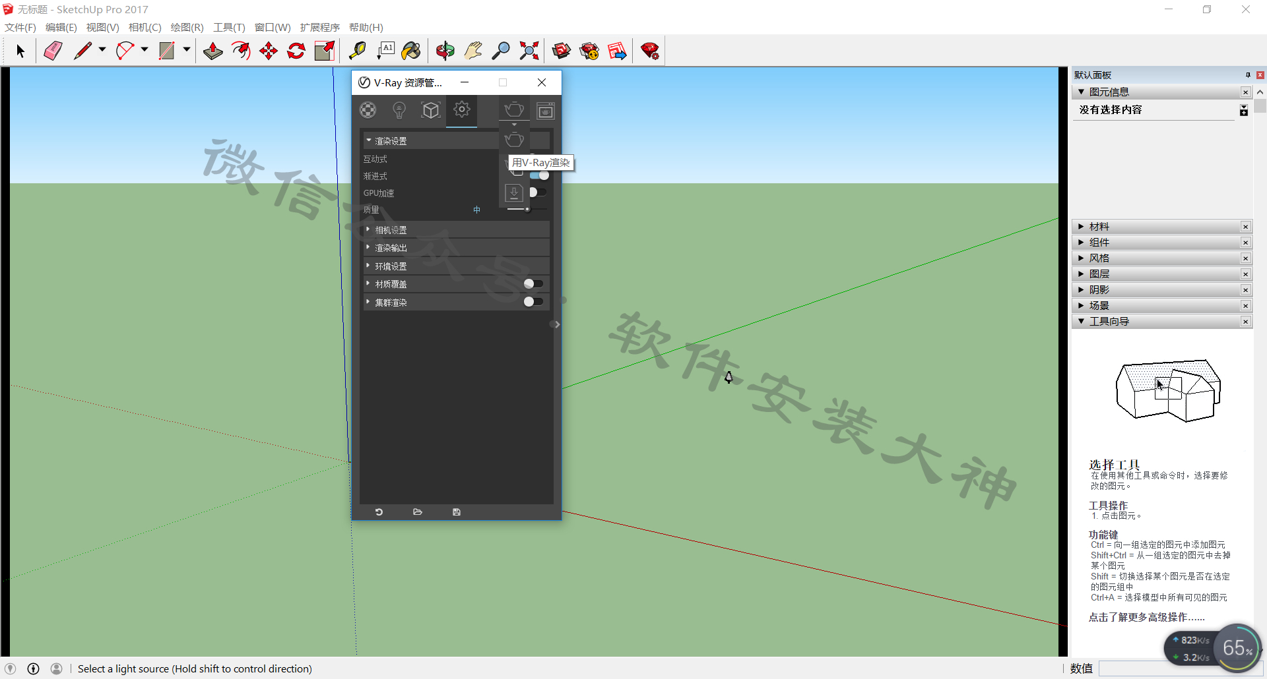Viewport: 1267px width, 679px height.
Task: Click the sign-in user status icon
Action: [57, 668]
